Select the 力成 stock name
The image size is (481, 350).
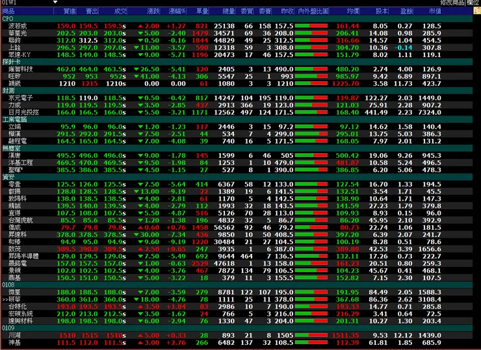(15, 105)
